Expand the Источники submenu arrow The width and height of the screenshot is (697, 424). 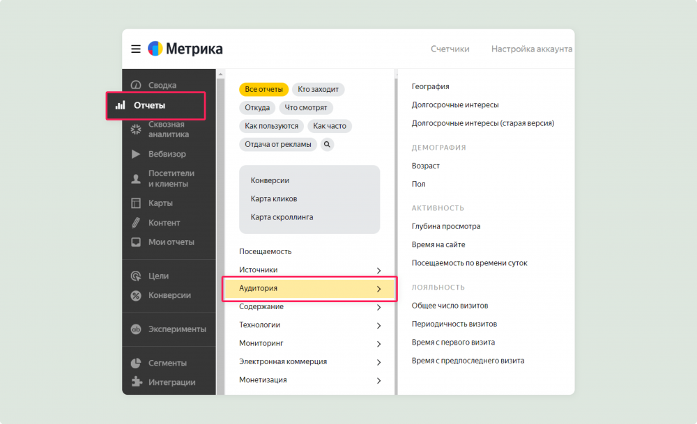coord(378,270)
